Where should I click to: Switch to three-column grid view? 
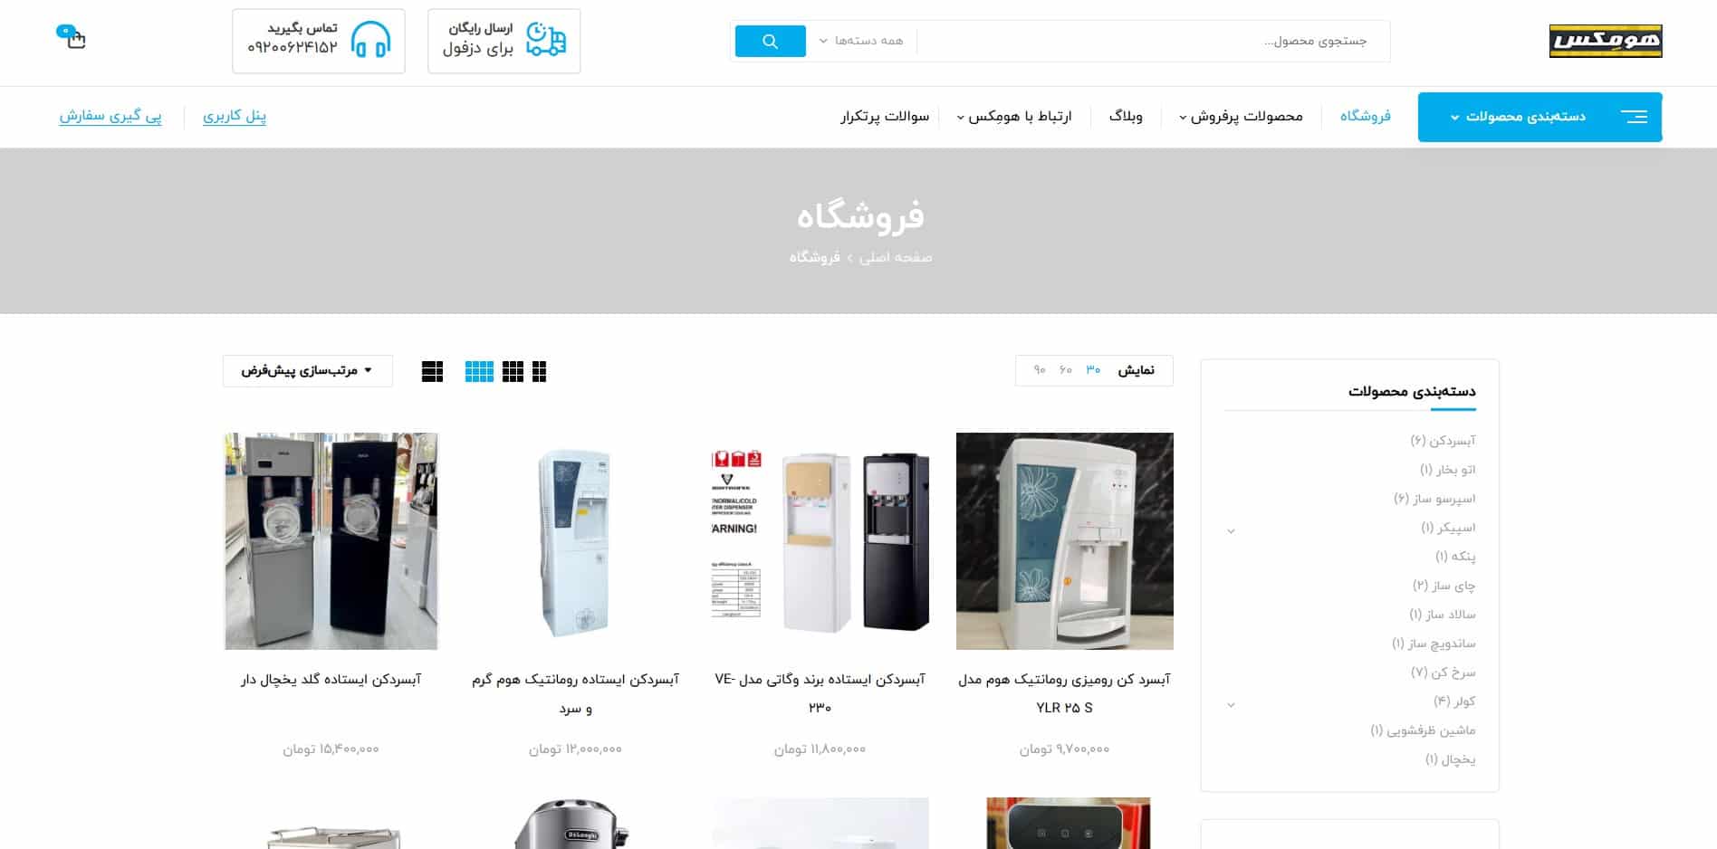point(513,372)
